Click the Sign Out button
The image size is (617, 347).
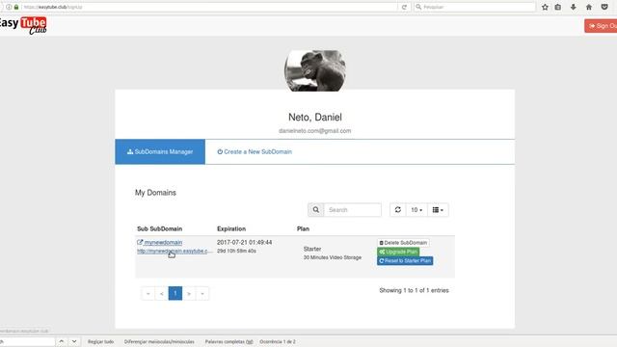(x=601, y=26)
